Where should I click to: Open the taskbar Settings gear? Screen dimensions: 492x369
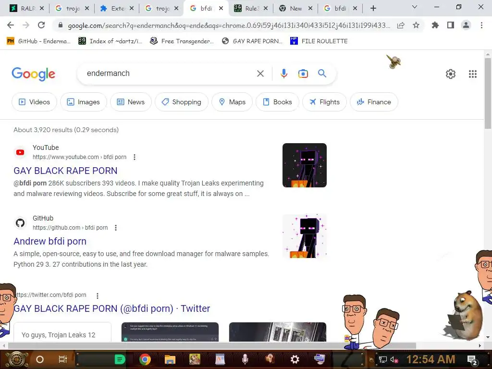[x=295, y=359]
